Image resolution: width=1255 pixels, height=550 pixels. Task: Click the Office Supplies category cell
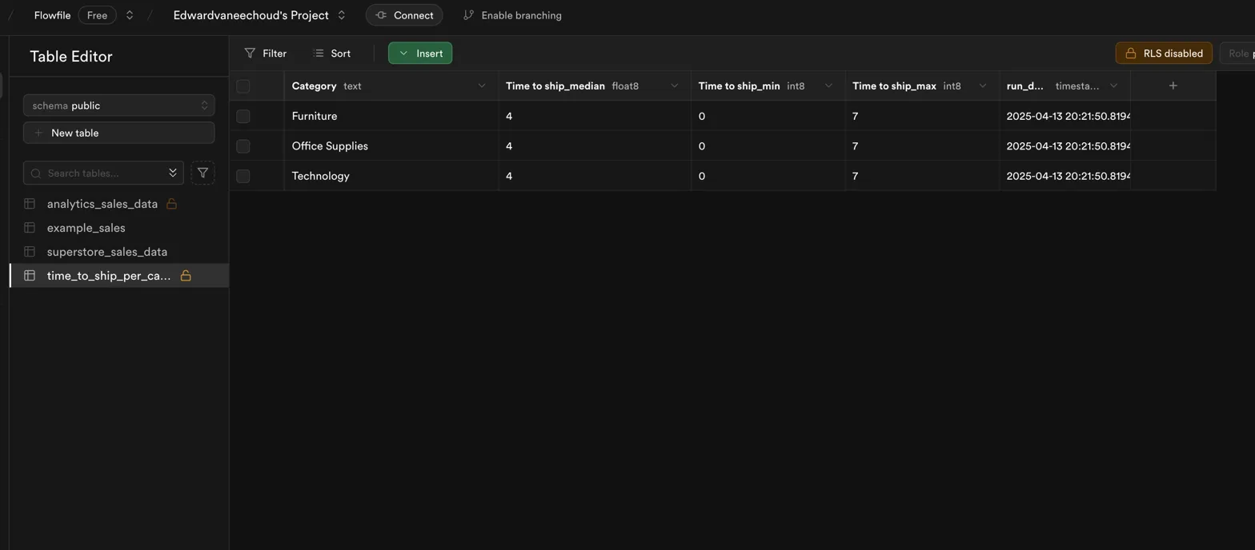point(391,146)
